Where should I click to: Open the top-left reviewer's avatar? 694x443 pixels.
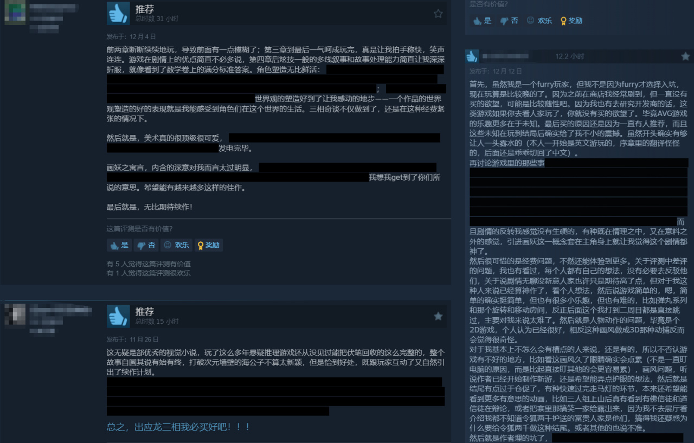[15, 13]
